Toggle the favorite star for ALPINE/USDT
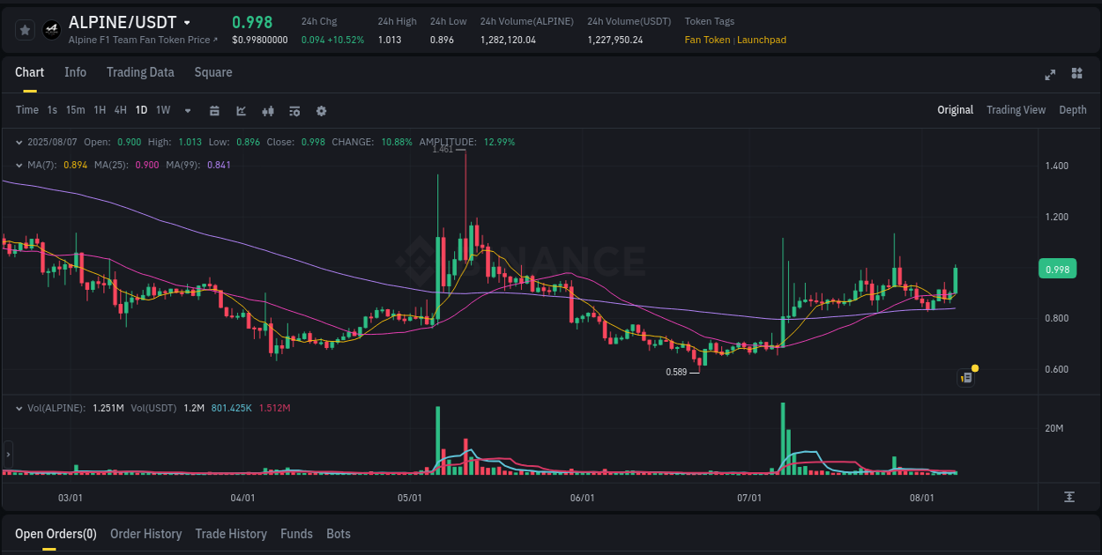Image resolution: width=1102 pixels, height=555 pixels. (x=25, y=29)
